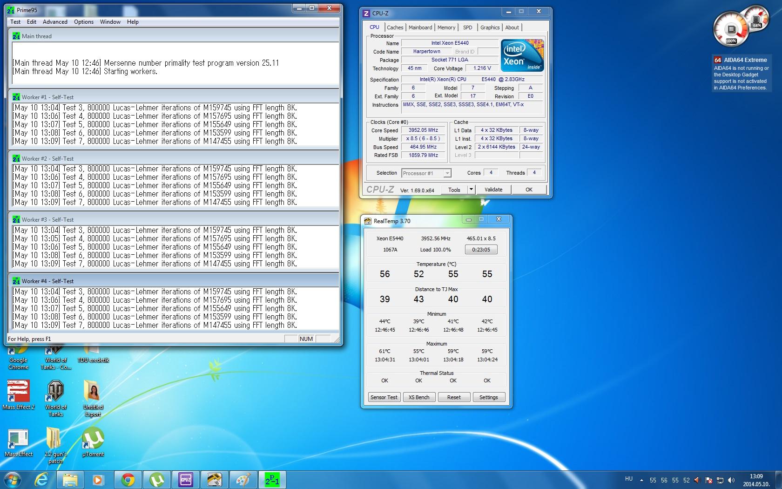782x489 pixels.
Task: Click the 0:23:05 timer button in RealTemp
Action: point(481,250)
